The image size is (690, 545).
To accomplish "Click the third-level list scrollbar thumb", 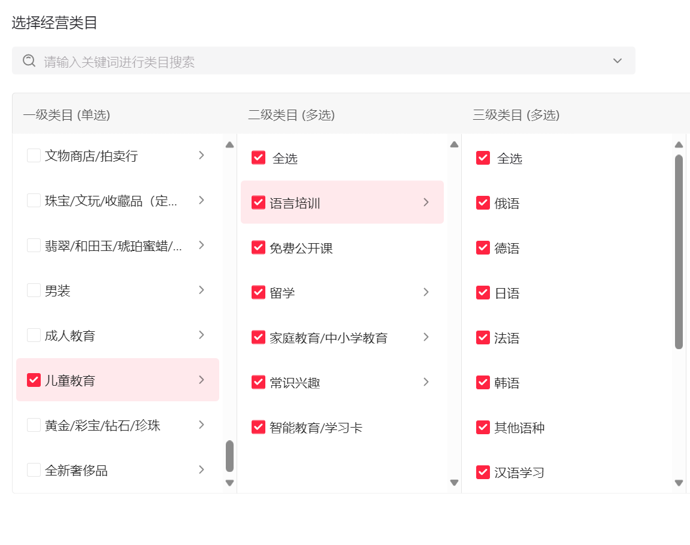I will [x=679, y=252].
